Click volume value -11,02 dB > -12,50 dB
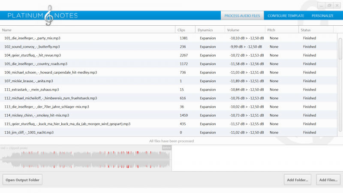 (247, 133)
